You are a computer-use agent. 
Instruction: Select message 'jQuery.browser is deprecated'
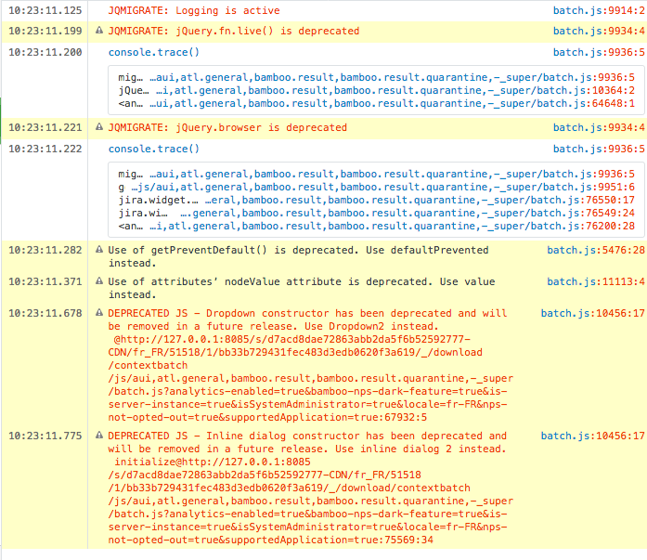[x=227, y=127]
